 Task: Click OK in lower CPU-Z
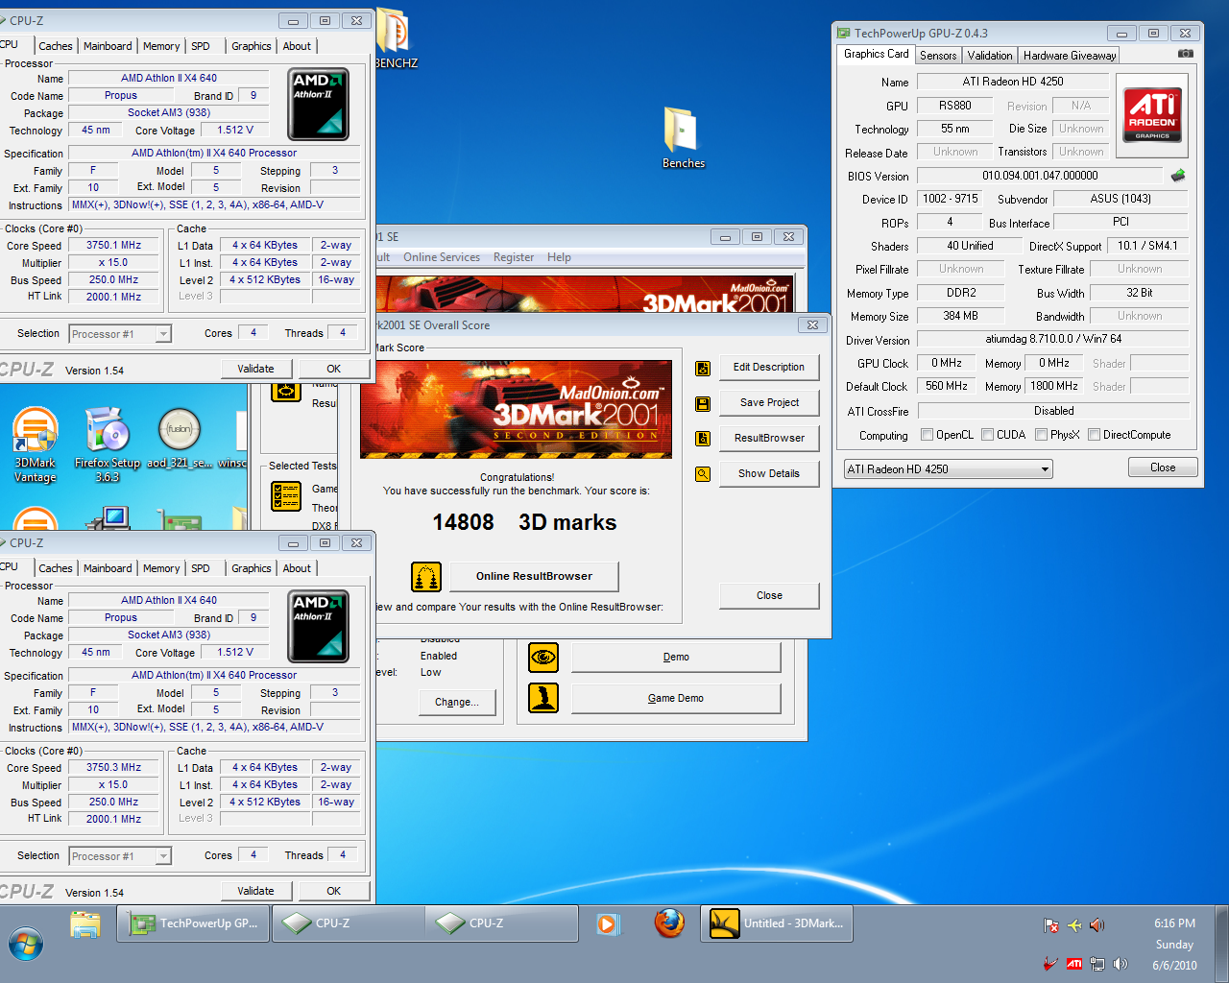tap(333, 891)
